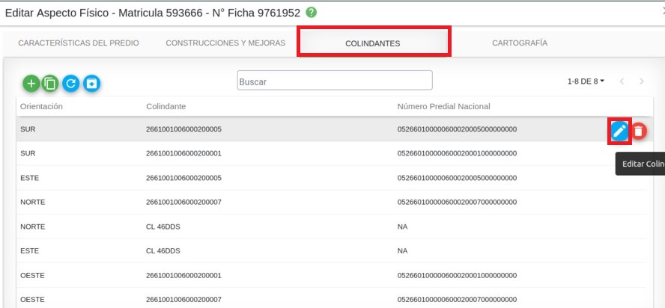Screen dimensions: 665x308
Task: Sort by Orientación column header
Action: pos(41,106)
